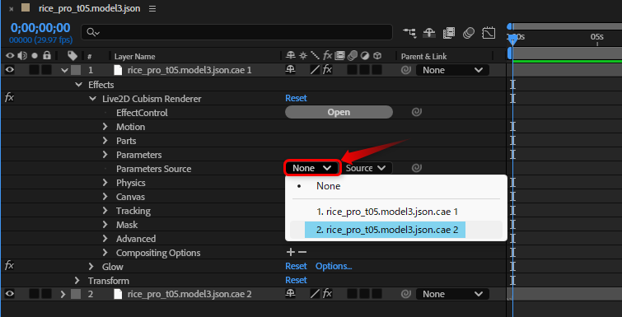Click the minus icon for Compositing Options
This screenshot has width=622, height=317.
point(302,252)
